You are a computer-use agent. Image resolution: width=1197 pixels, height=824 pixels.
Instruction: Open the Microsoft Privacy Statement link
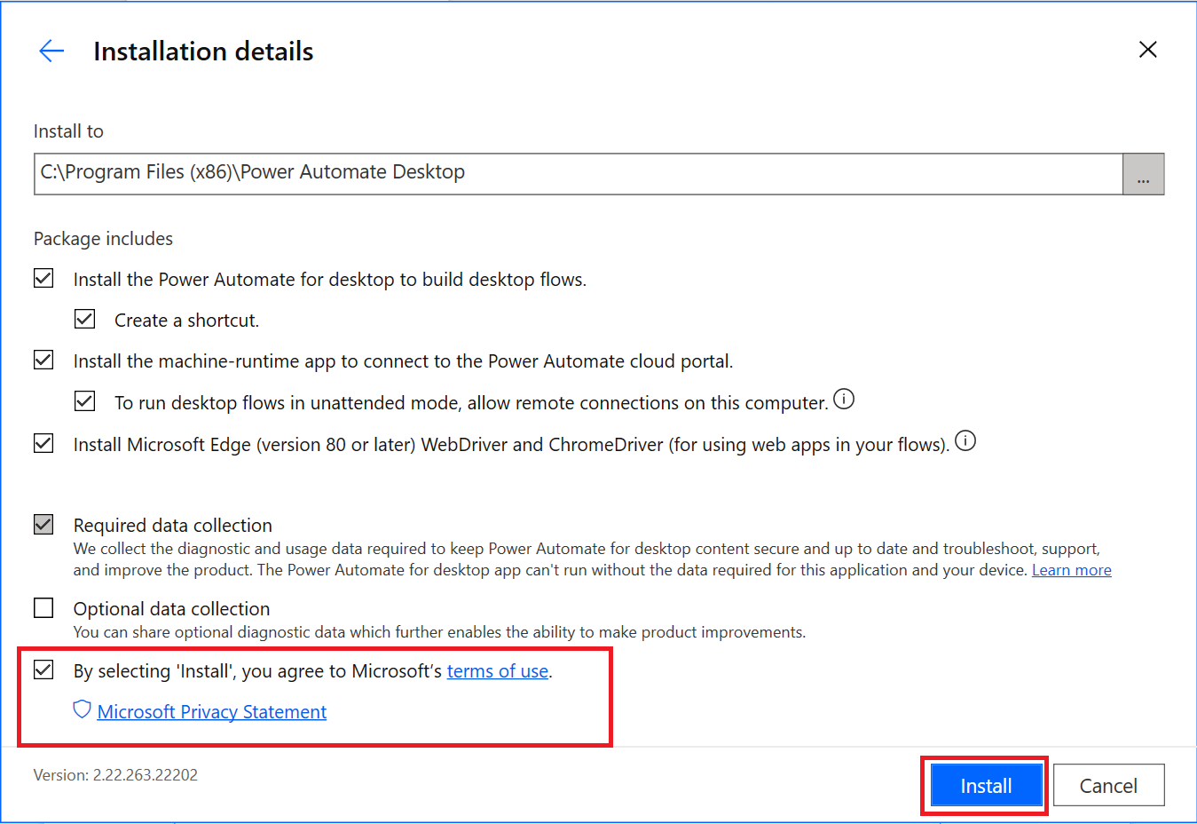pyautogui.click(x=211, y=712)
